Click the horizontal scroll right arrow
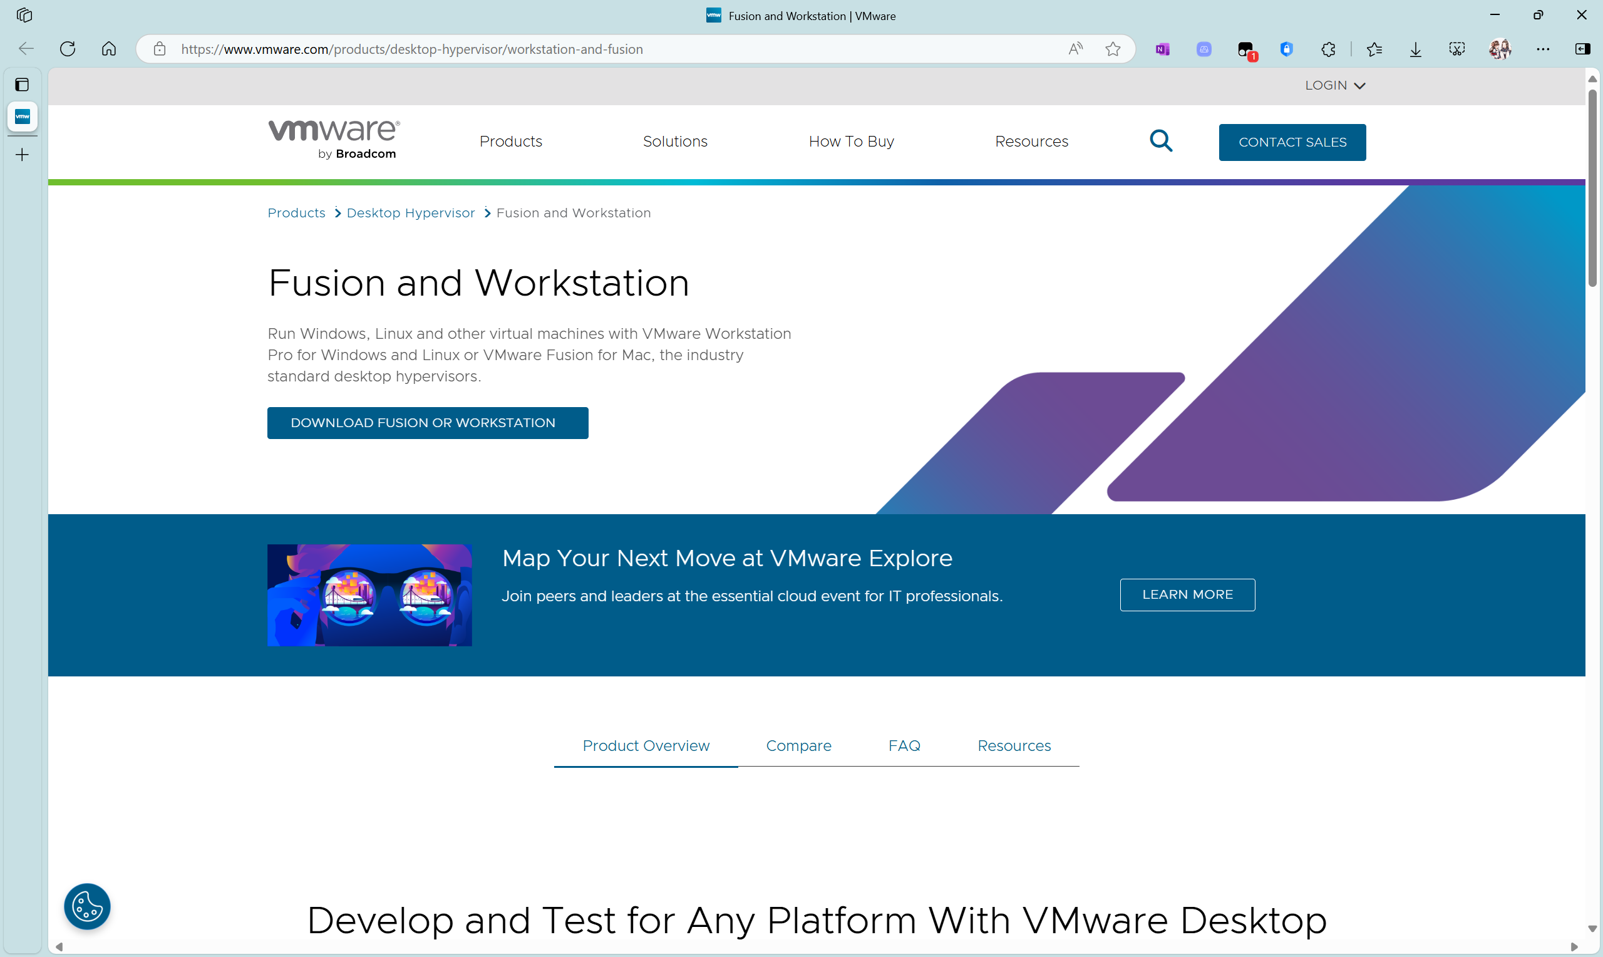 pyautogui.click(x=1574, y=947)
